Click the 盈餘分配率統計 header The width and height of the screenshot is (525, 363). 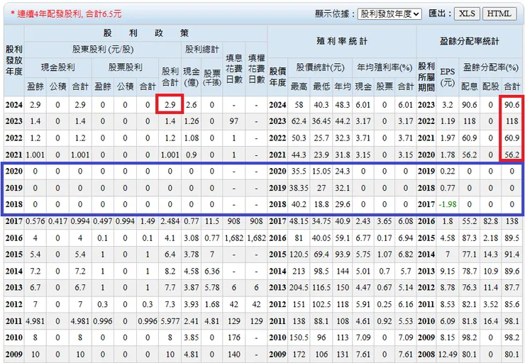(469, 41)
